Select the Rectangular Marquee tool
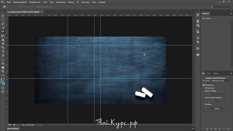This screenshot has width=233, height=131. 3,20
